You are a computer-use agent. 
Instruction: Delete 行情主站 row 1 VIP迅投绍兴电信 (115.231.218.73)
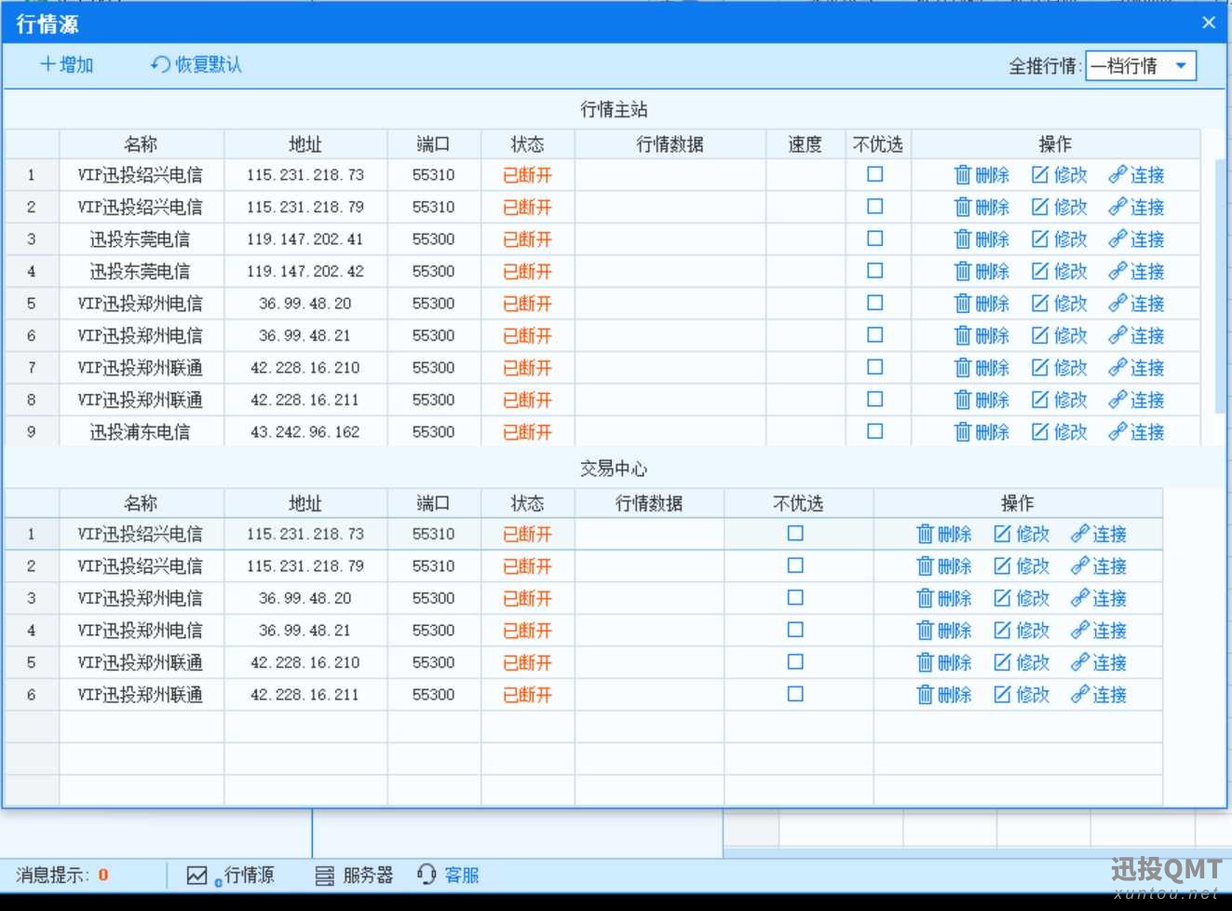pyautogui.click(x=982, y=175)
